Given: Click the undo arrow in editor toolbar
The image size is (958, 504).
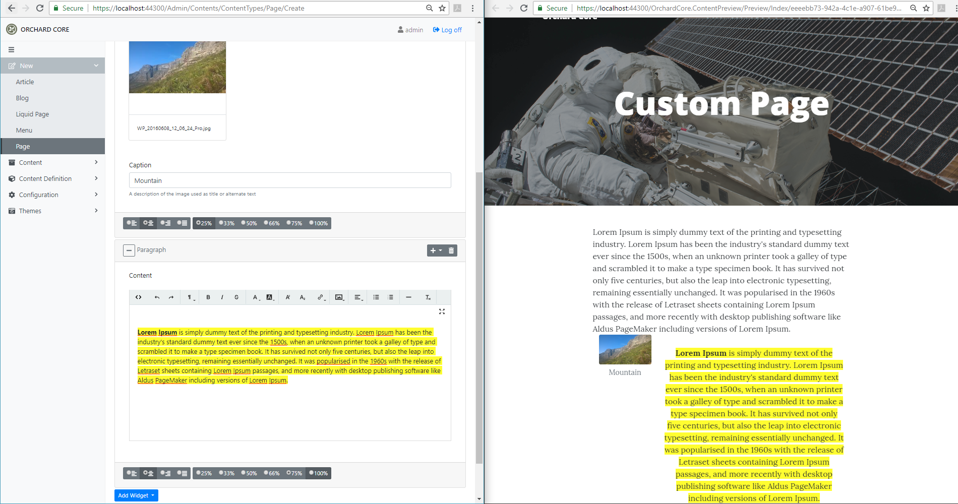Looking at the screenshot, I should [x=157, y=297].
